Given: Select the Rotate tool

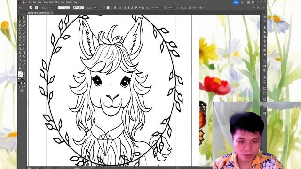Looking at the screenshot, I should tap(20, 41).
